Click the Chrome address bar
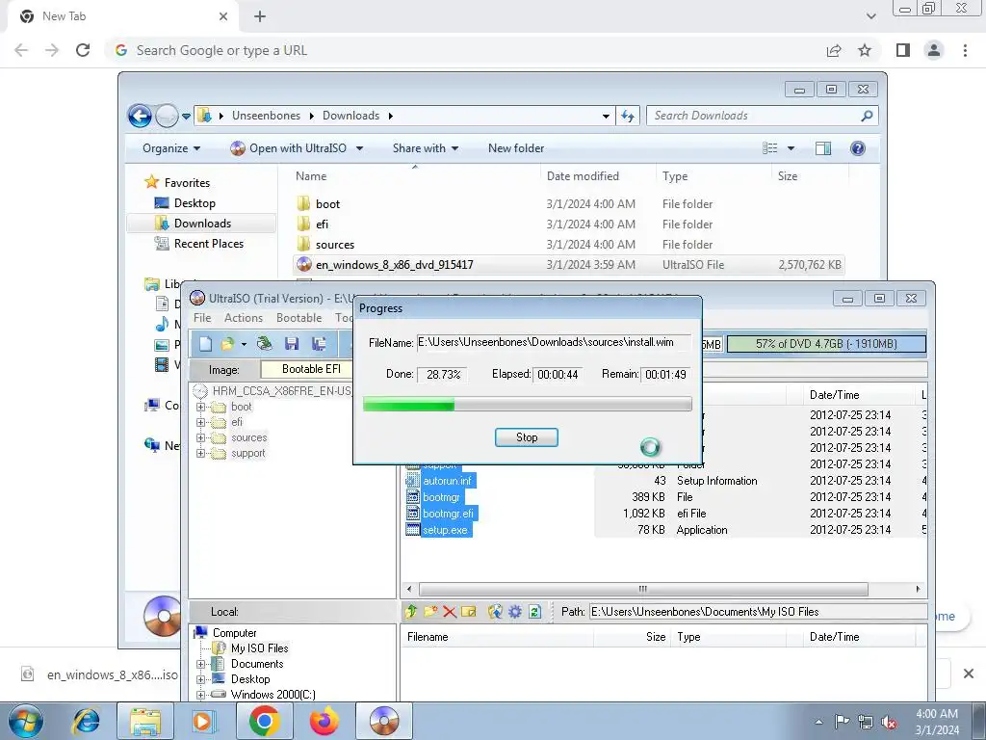 click(465, 50)
